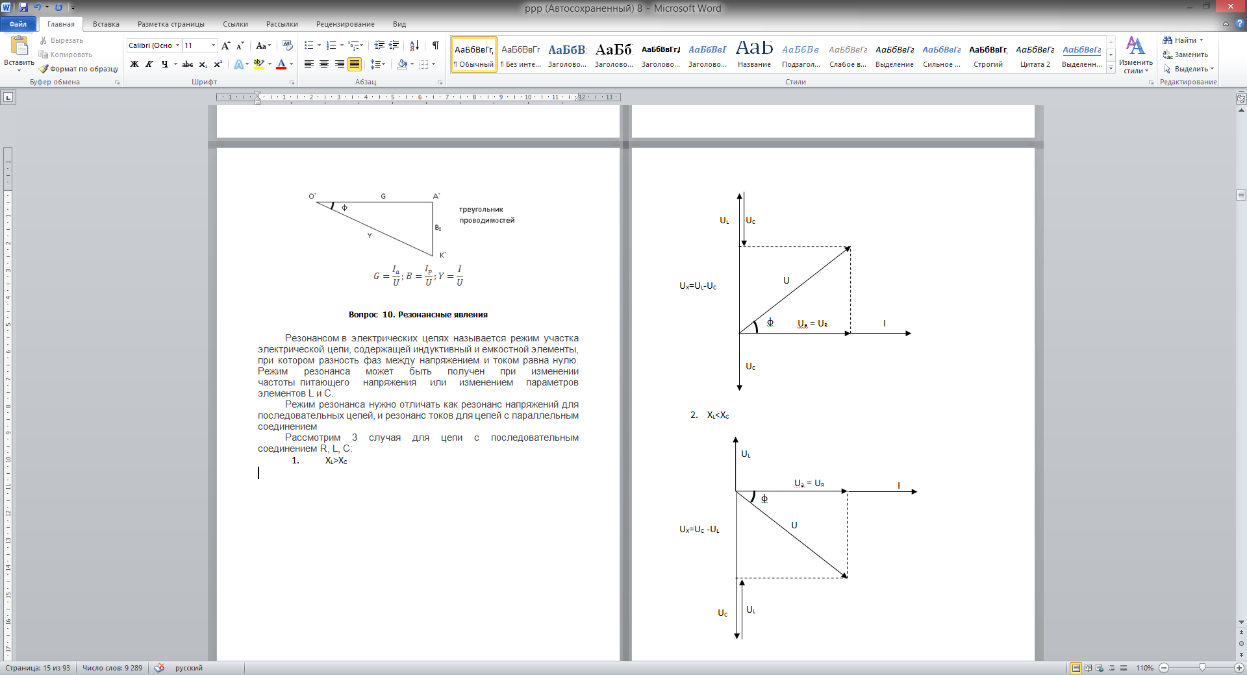The width and height of the screenshot is (1247, 675).
Task: Align text left
Action: pyautogui.click(x=309, y=64)
